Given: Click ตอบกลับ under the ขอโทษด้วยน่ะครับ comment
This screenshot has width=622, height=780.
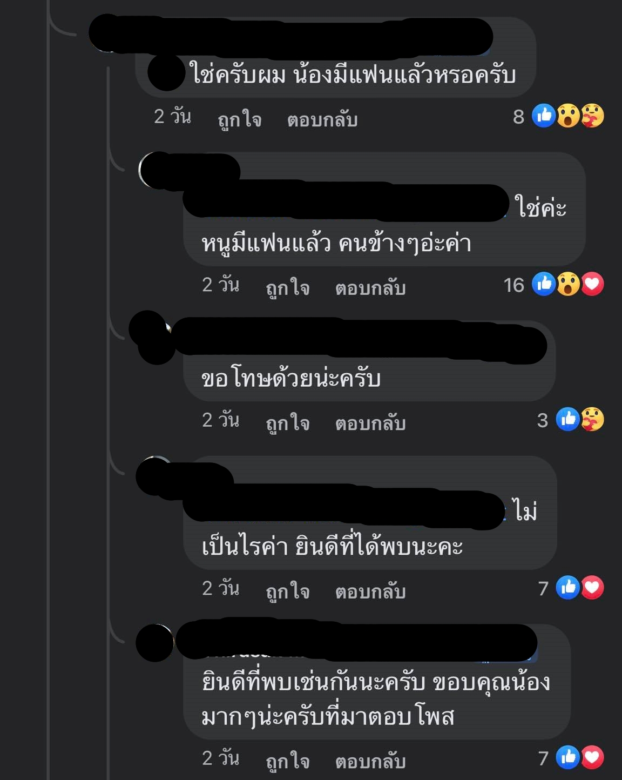Looking at the screenshot, I should tap(370, 422).
